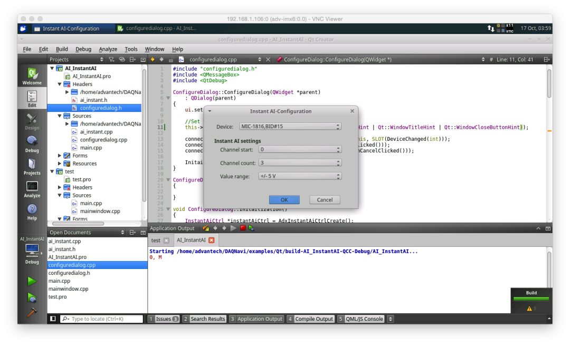Click the Build project hammer icon
Viewport: 570px width, 345px height.
tap(32, 312)
